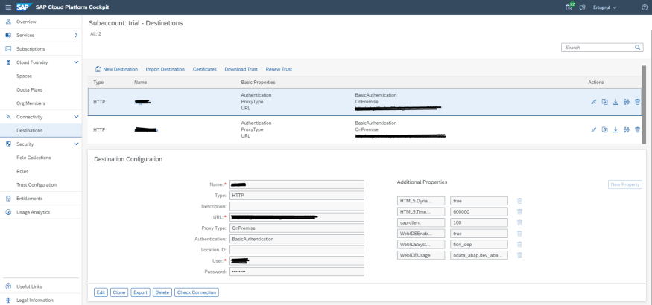The image size is (652, 305).
Task: Click the Password field
Action: 297,272
